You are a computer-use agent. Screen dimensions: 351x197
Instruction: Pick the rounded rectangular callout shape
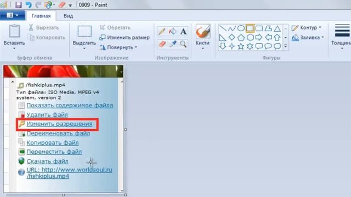259,46
